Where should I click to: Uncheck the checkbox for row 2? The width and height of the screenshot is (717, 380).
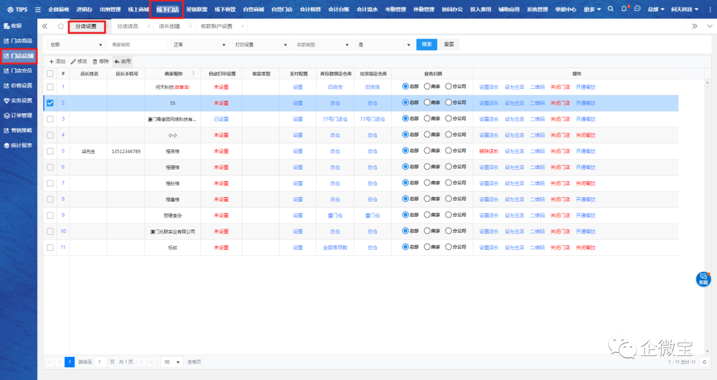pos(50,103)
